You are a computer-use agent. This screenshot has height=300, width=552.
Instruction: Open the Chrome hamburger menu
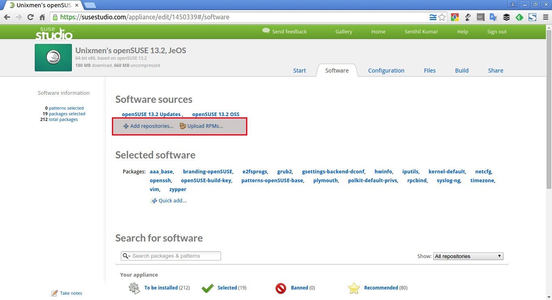pos(546,17)
